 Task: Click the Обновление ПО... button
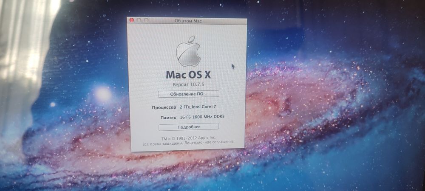(188, 94)
